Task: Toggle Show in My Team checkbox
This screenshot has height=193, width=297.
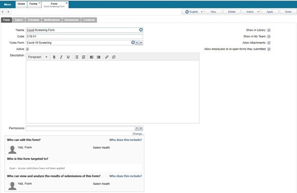Action: [x=269, y=36]
